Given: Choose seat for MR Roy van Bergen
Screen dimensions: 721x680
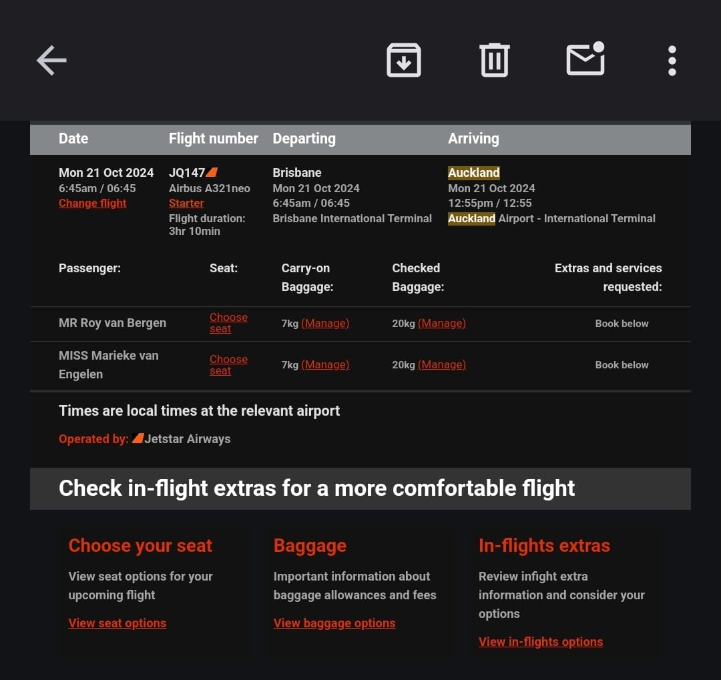Looking at the screenshot, I should pos(228,323).
